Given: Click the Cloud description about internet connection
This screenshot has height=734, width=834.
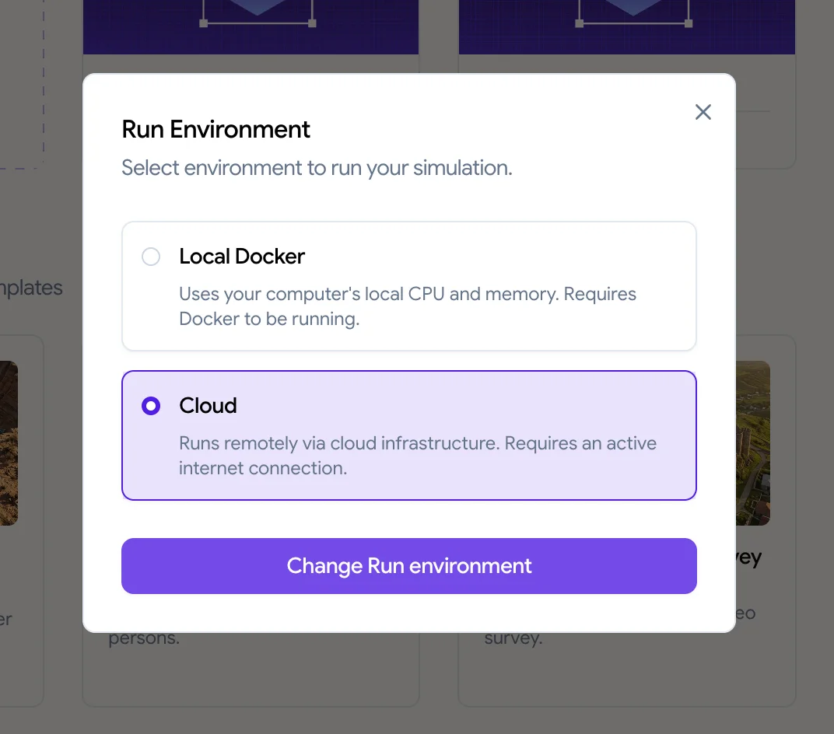Looking at the screenshot, I should click(x=418, y=456).
